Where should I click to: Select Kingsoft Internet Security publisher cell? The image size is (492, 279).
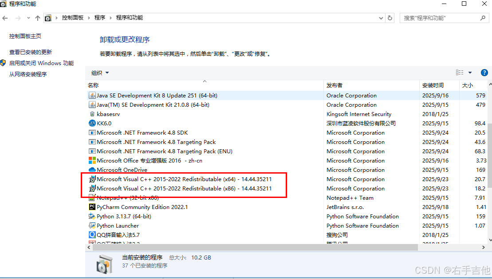tap(359, 114)
